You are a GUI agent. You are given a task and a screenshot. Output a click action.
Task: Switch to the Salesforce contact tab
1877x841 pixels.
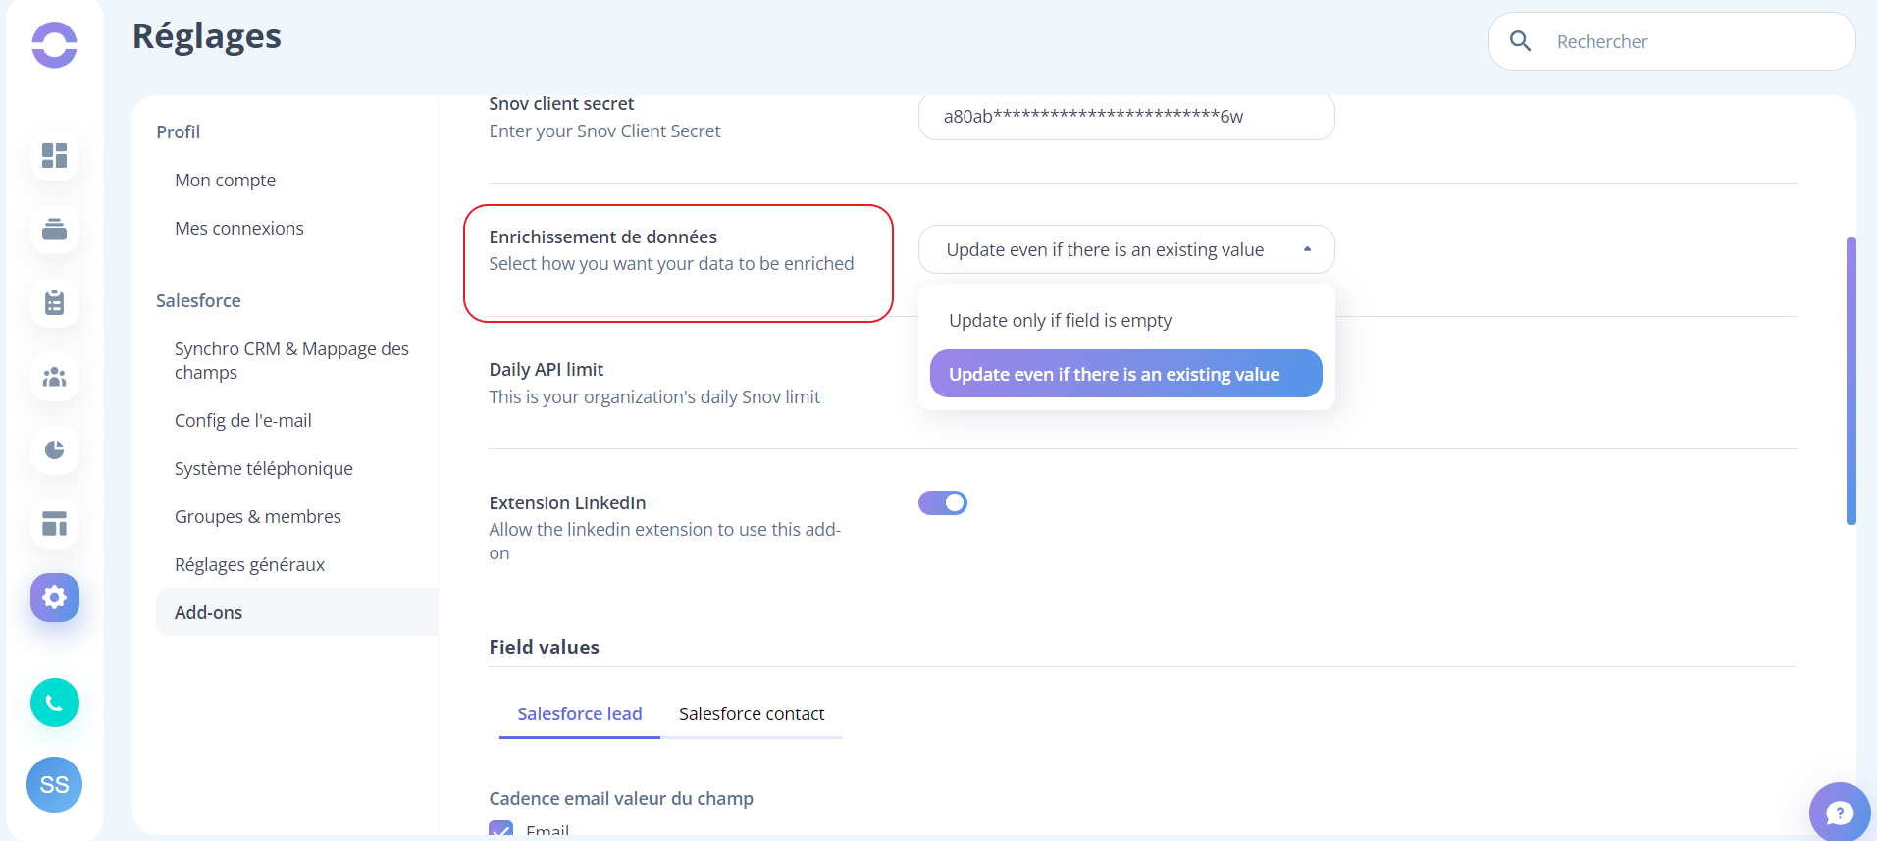coord(752,714)
